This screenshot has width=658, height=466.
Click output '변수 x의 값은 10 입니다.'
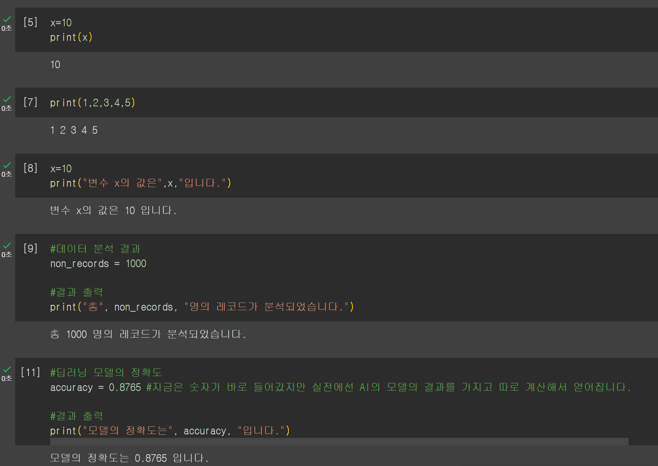(113, 210)
